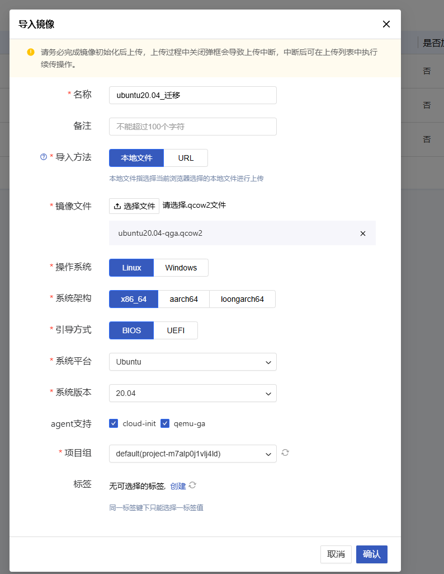The width and height of the screenshot is (444, 574).
Task: Remove the ubuntu20.04-qga.qcow2 file
Action: (x=362, y=234)
